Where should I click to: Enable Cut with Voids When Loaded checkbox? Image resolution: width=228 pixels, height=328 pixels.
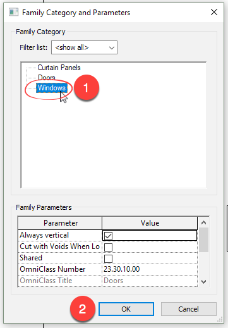(108, 247)
